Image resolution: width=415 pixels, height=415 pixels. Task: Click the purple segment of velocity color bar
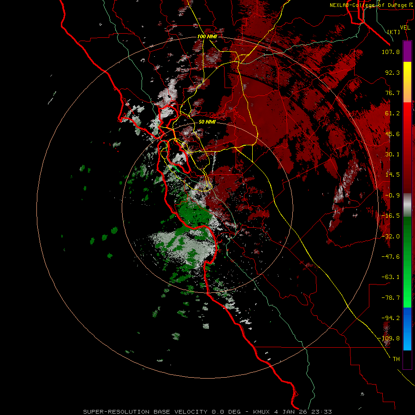coord(407,51)
